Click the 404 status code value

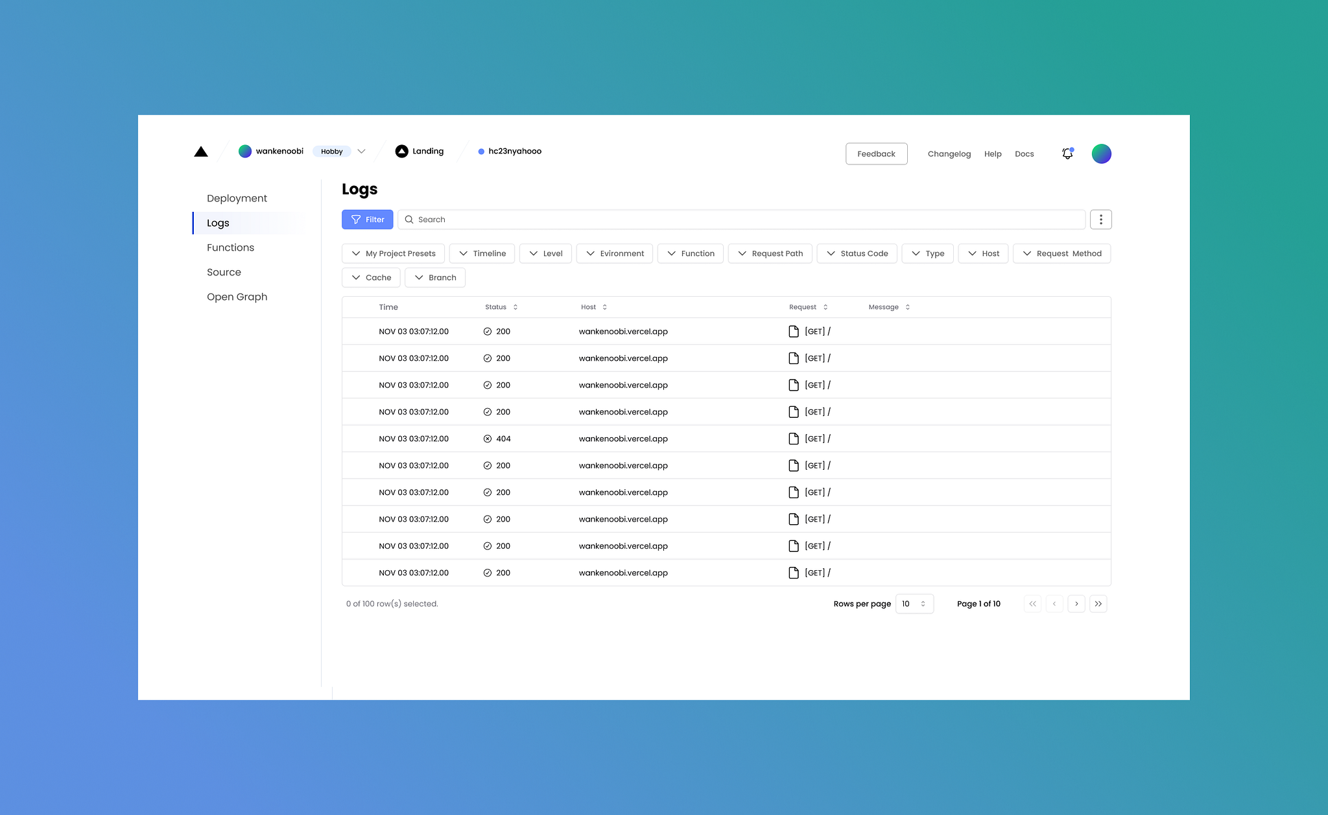[x=503, y=439]
